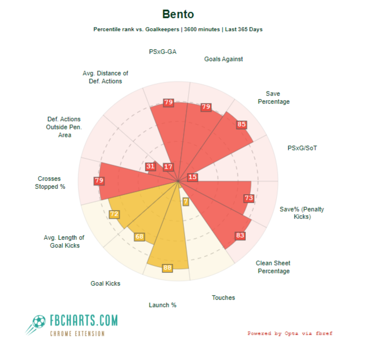This screenshot has height=348, width=376.
Task: Click the 'Powered by Opta via fbref' credit
Action: click(290, 333)
